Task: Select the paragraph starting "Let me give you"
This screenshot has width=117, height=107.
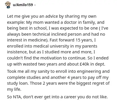Action: click(58, 40)
